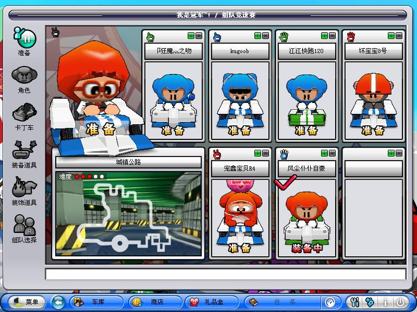
Task: Click the green info icon on the empty slot
Action: click(x=391, y=153)
